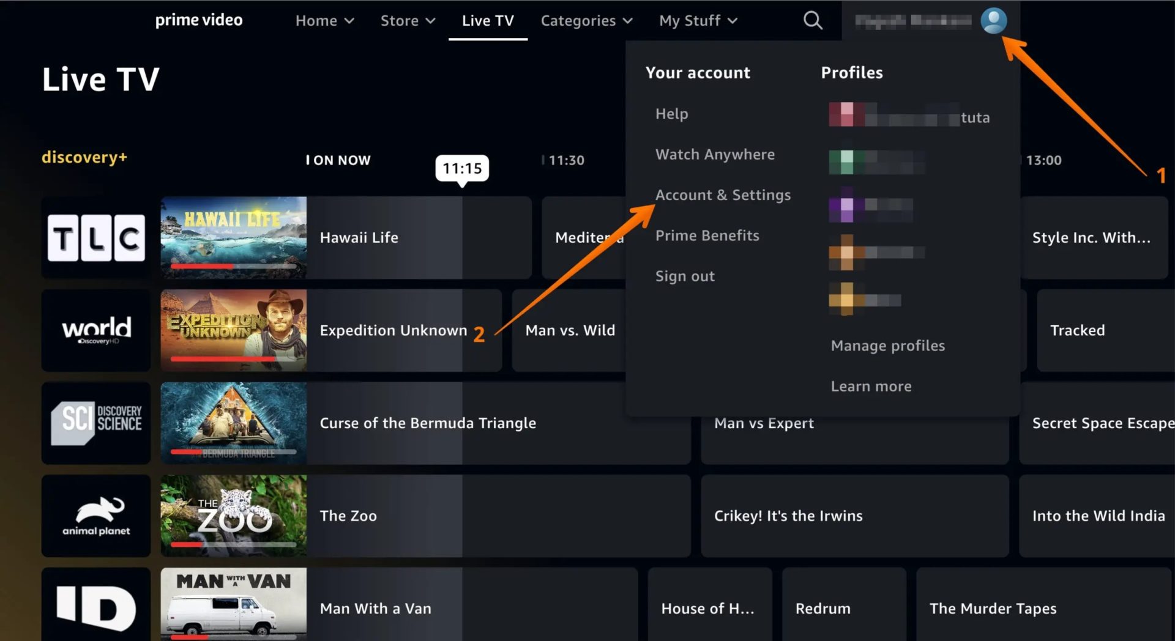Viewport: 1175px width, 641px height.
Task: Select the TLC channel logo
Action: click(x=95, y=237)
